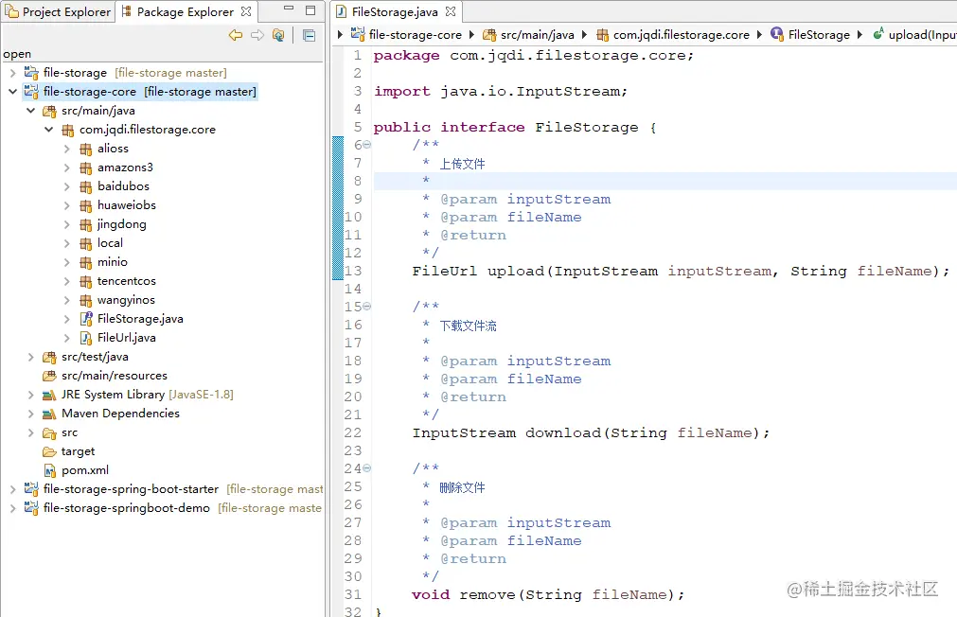Collapse the Javadoc fold at line 24

367,468
